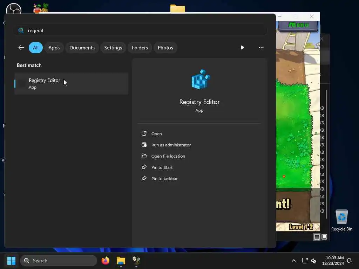Image resolution: width=359 pixels, height=269 pixels.
Task: Select the fruit-themed desktop icon
Action: tap(41, 8)
